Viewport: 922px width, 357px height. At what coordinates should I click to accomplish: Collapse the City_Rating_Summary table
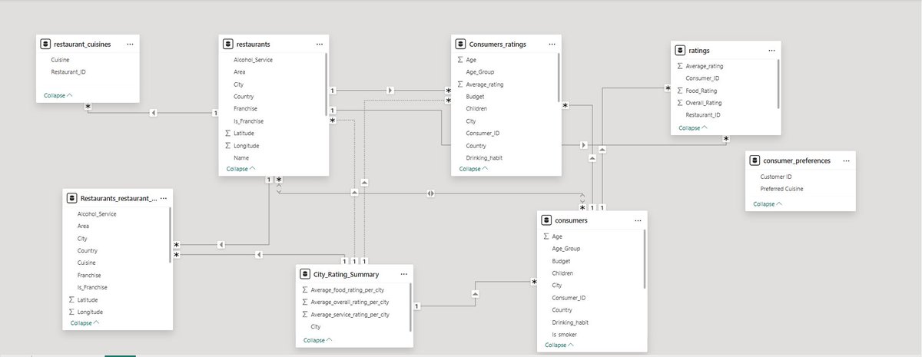point(318,340)
